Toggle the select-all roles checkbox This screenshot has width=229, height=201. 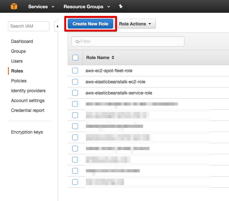(75, 58)
